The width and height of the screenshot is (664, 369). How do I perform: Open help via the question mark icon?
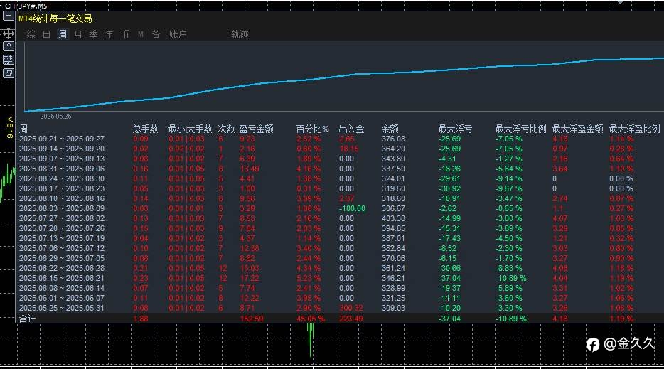pos(9,47)
